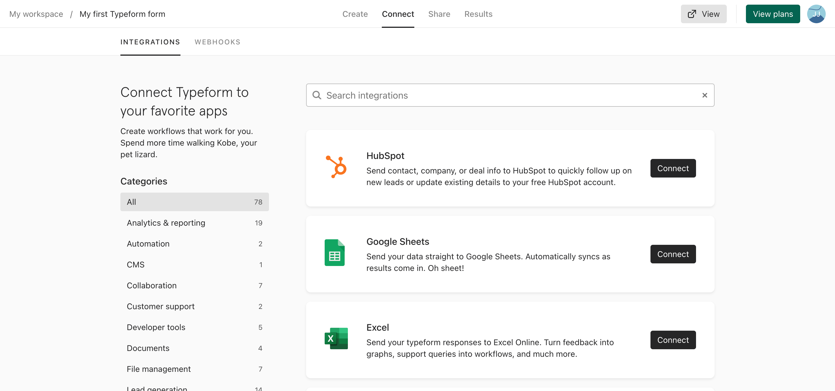Filter by Analytics & reporting category
The image size is (835, 391).
pos(194,223)
